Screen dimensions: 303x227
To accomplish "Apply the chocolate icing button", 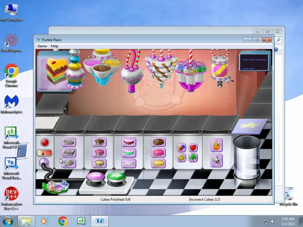I will (x=158, y=142).
